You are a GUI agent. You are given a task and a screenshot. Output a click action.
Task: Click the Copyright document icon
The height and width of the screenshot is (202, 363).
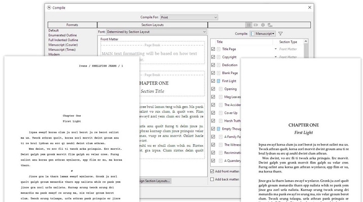[218, 57]
